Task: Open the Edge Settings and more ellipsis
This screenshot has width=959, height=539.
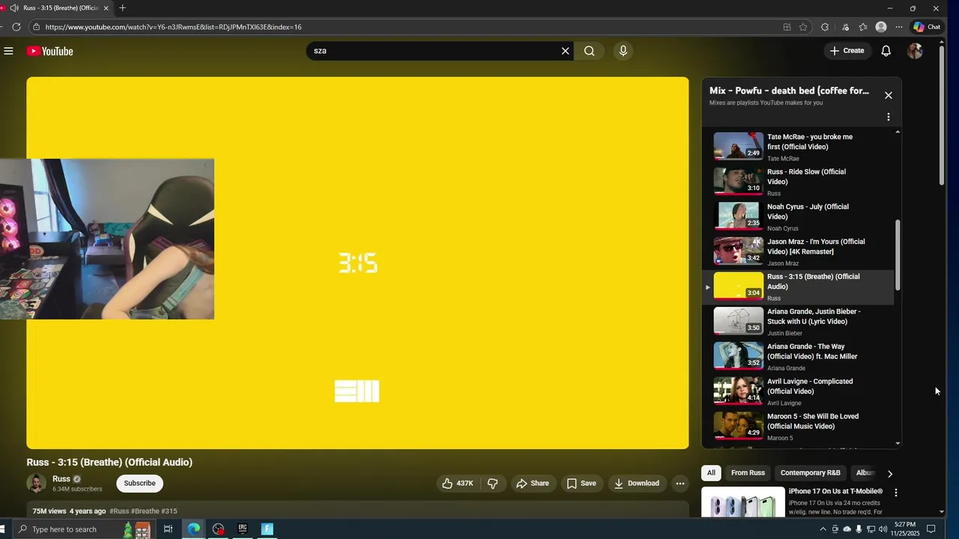Action: pos(899,27)
